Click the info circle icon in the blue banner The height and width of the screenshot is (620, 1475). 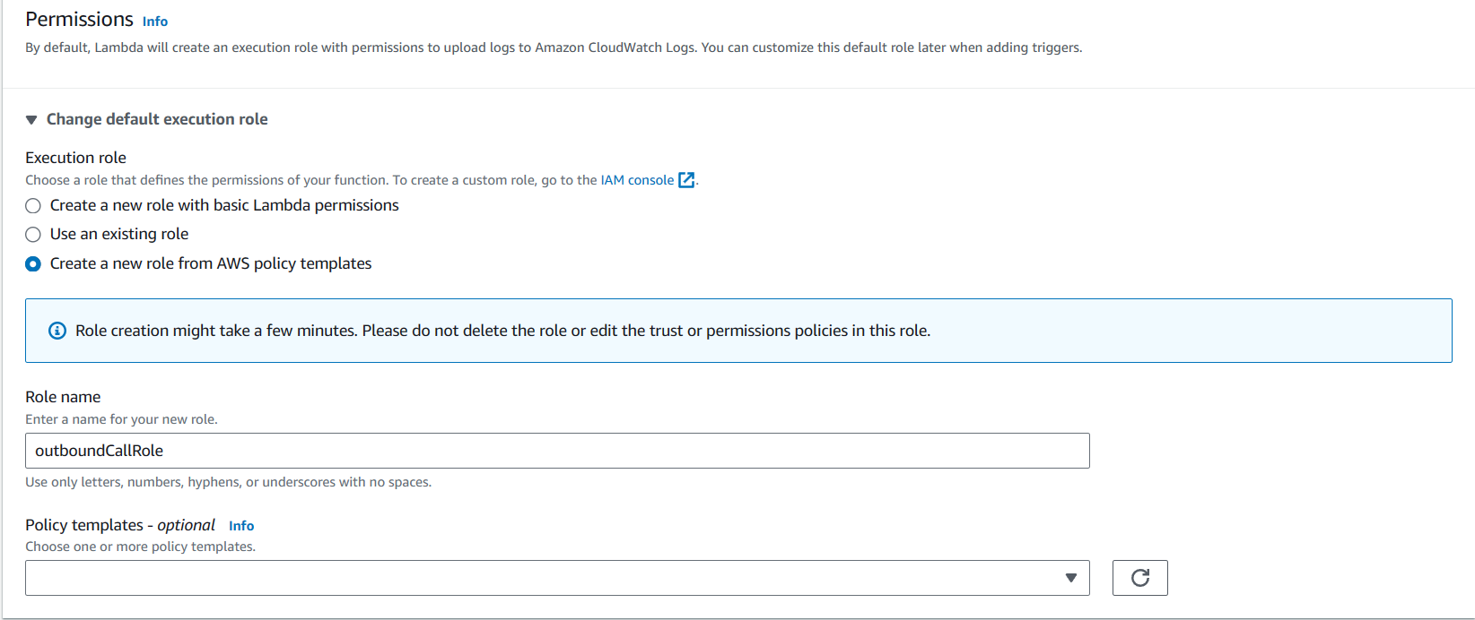(x=57, y=331)
